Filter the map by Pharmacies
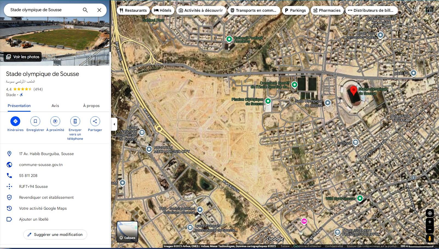 327,10
